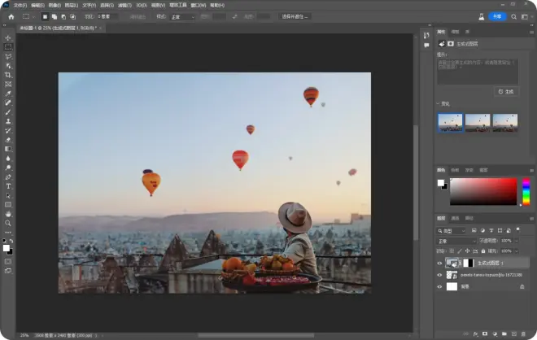Open the Window menu
The width and height of the screenshot is (537, 340).
click(x=198, y=6)
